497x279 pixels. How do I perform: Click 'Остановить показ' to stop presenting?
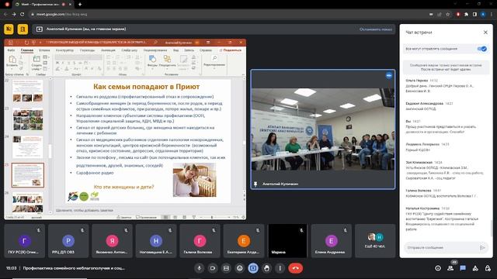point(376,29)
